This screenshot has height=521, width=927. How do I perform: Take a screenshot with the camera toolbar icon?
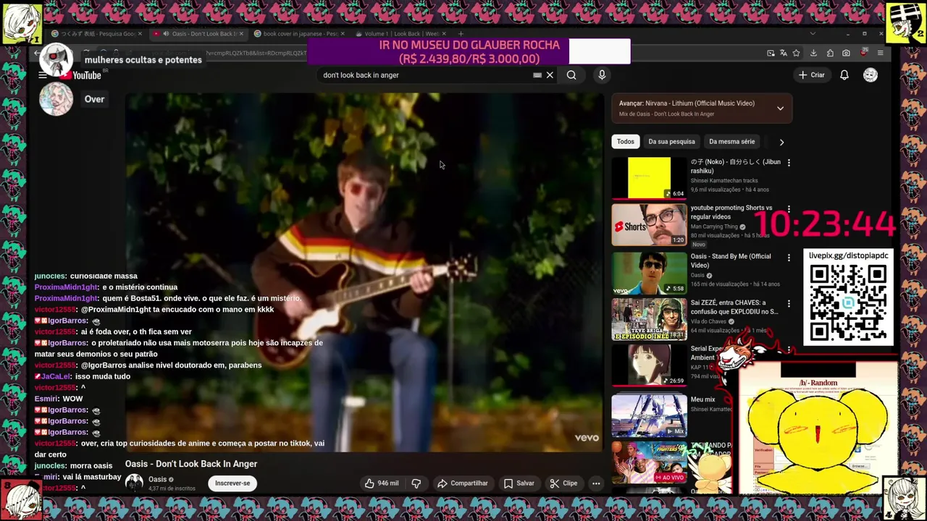(x=846, y=53)
